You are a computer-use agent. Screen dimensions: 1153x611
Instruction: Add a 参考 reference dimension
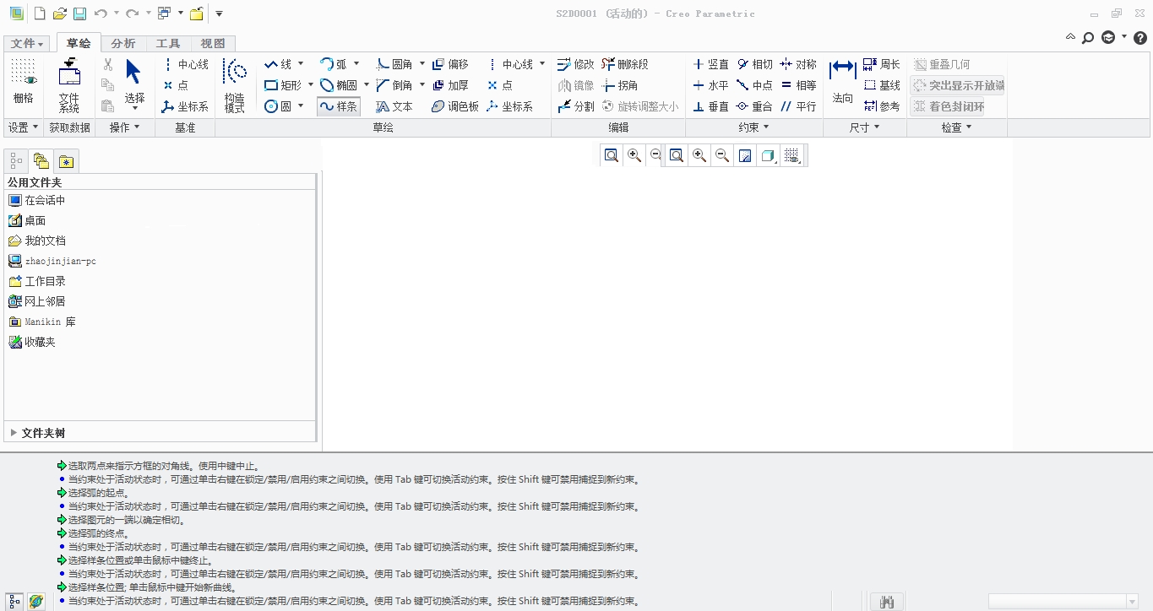point(882,106)
